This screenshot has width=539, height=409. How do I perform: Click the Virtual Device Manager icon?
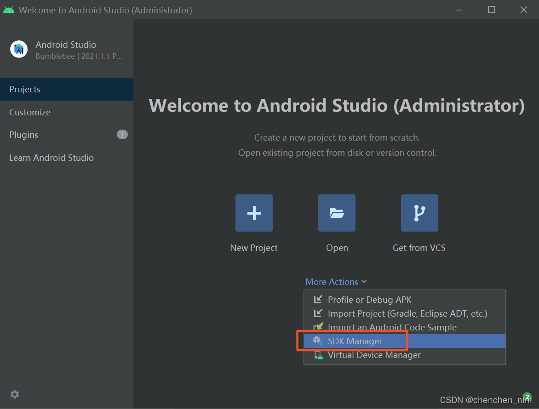click(319, 355)
